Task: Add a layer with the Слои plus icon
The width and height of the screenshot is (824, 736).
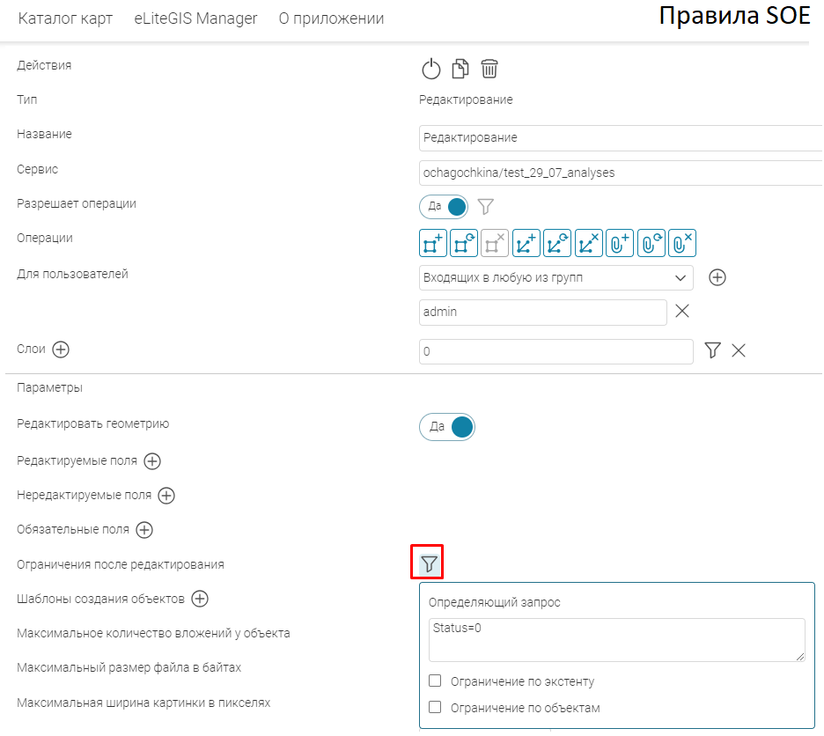Action: 61,350
